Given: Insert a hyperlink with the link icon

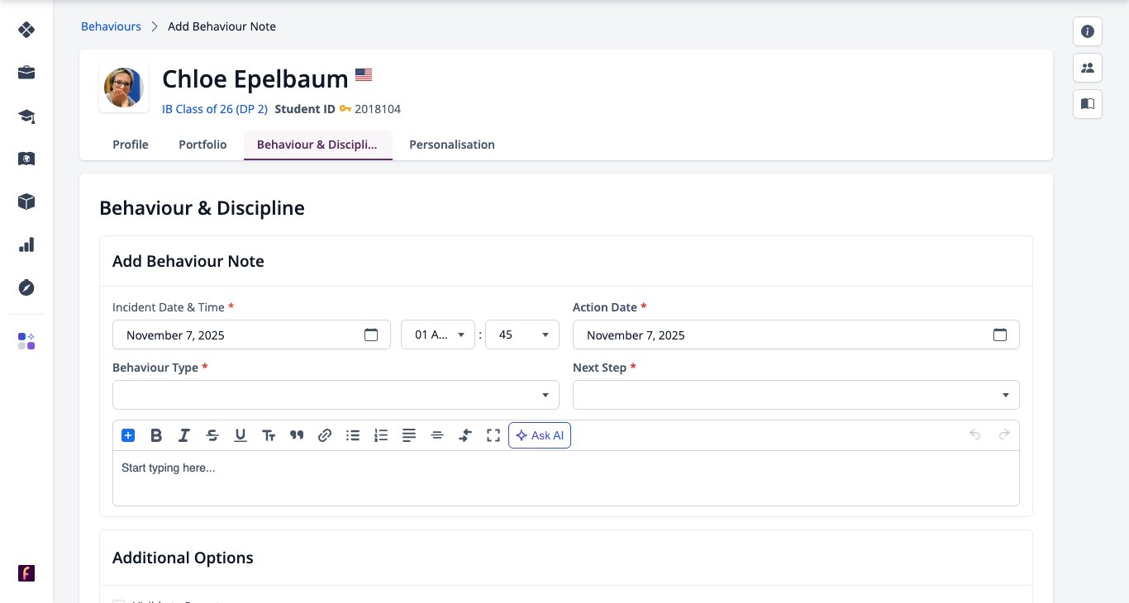Looking at the screenshot, I should (325, 435).
